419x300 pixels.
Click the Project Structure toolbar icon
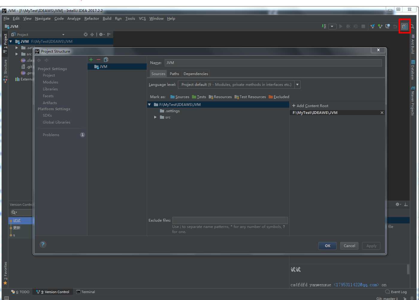404,26
